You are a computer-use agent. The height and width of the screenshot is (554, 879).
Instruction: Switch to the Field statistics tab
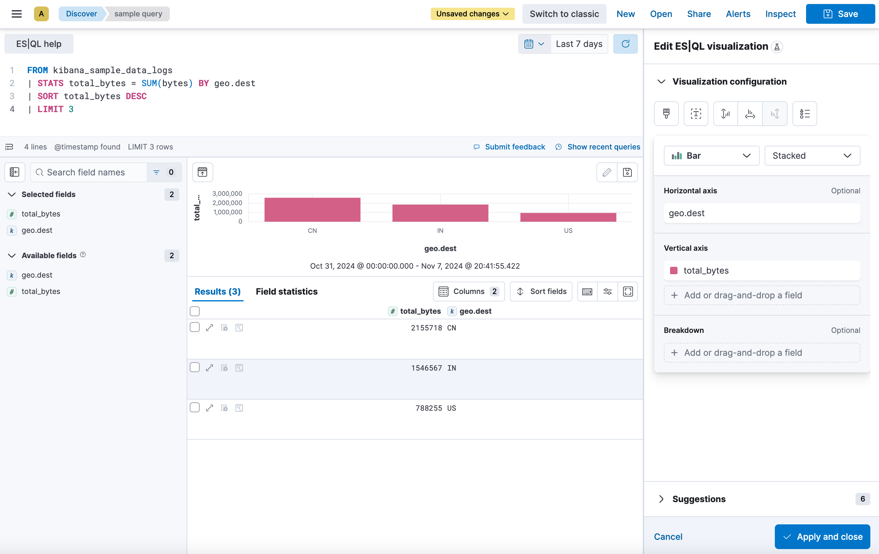[x=287, y=292]
